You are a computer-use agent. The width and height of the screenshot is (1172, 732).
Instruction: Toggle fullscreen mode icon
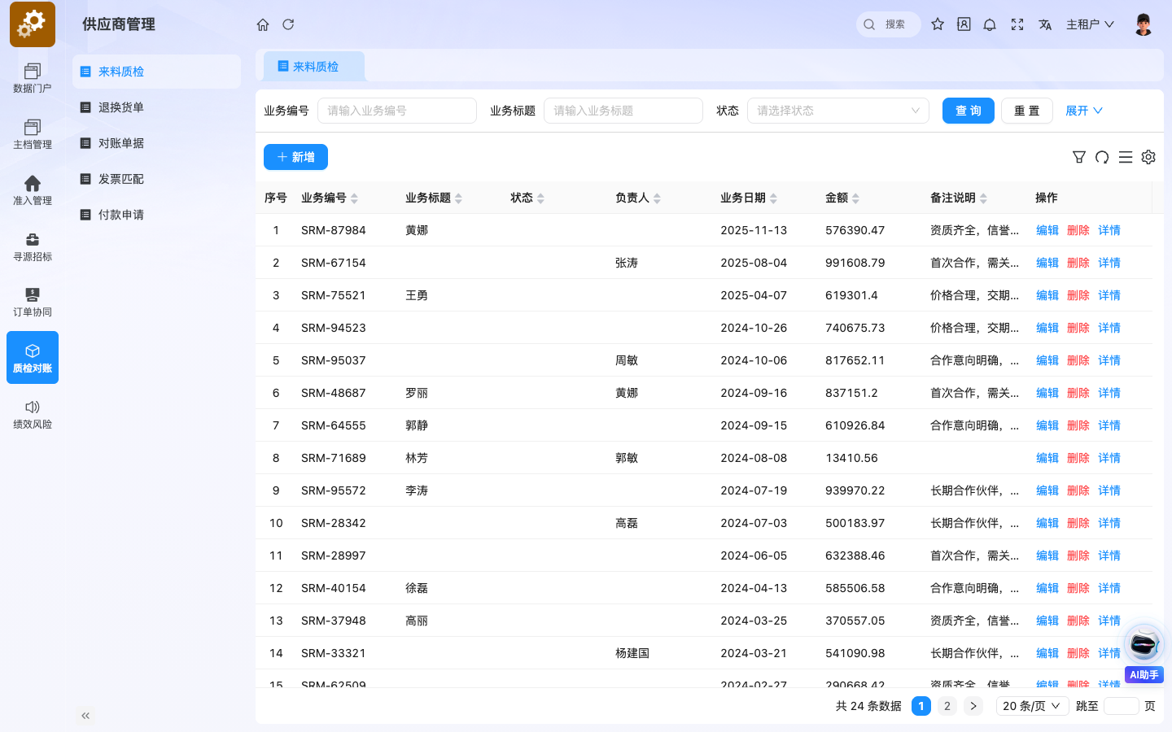click(x=1017, y=24)
